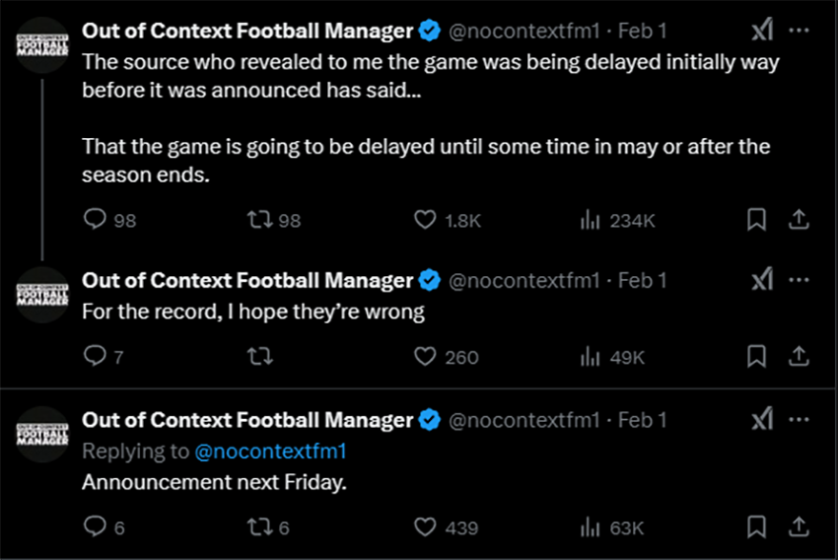Open more options on second tweet
Screen dimensions: 838x560
point(799,279)
